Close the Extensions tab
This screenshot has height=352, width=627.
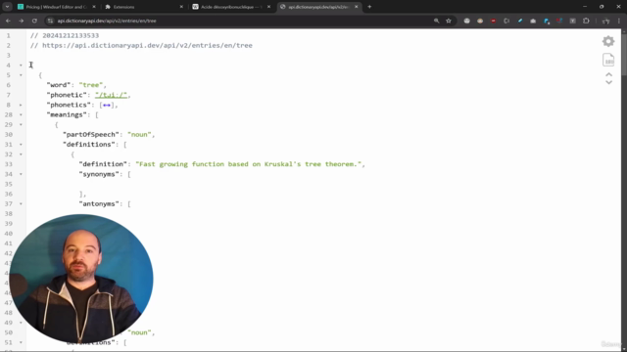tap(181, 7)
